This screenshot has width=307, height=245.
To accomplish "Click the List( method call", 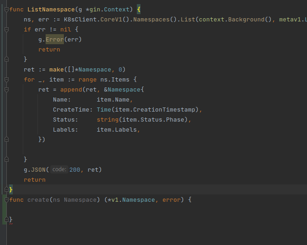I will pyautogui.click(x=189, y=20).
